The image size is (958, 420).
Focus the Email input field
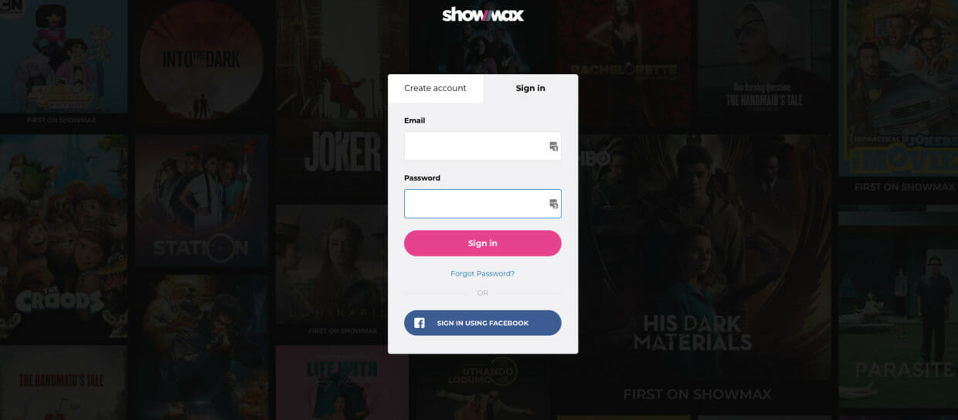pos(482,146)
